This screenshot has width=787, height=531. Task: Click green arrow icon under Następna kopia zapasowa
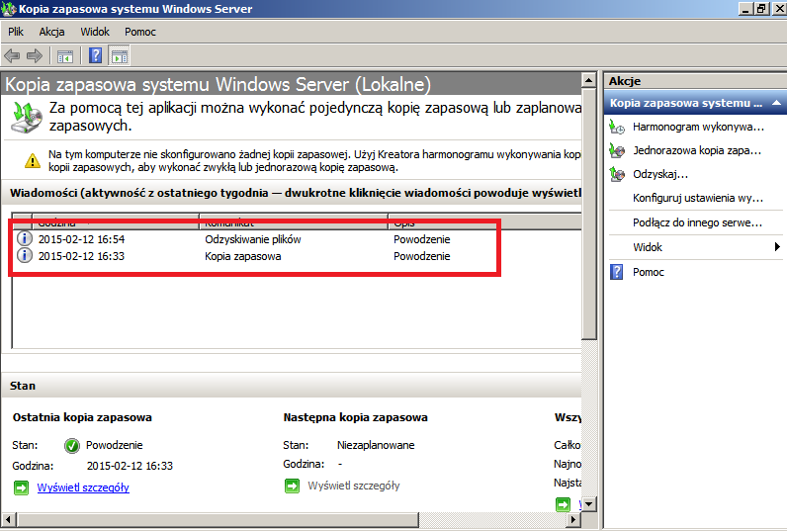pos(292,486)
